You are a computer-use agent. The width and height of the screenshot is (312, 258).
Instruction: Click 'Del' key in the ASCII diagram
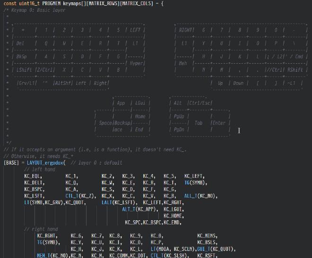[x=20, y=43]
